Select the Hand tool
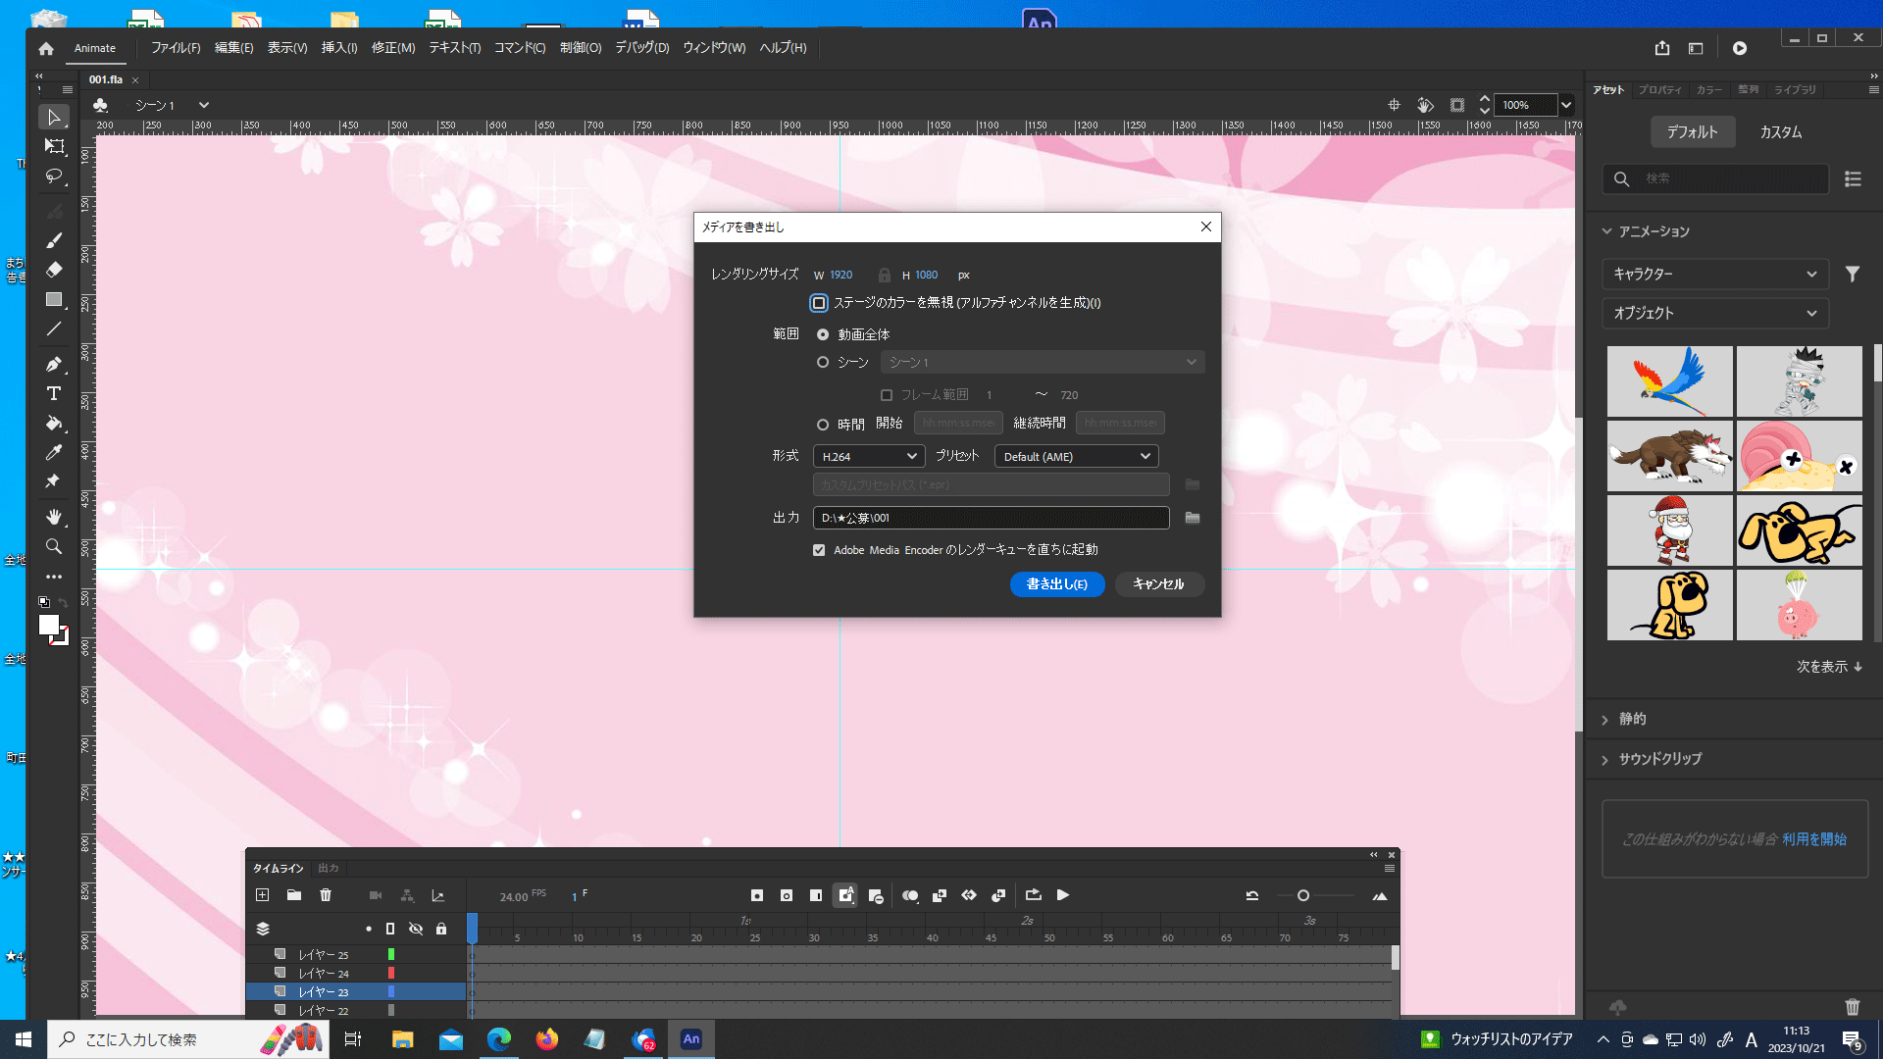Image resolution: width=1883 pixels, height=1059 pixels. click(x=54, y=516)
